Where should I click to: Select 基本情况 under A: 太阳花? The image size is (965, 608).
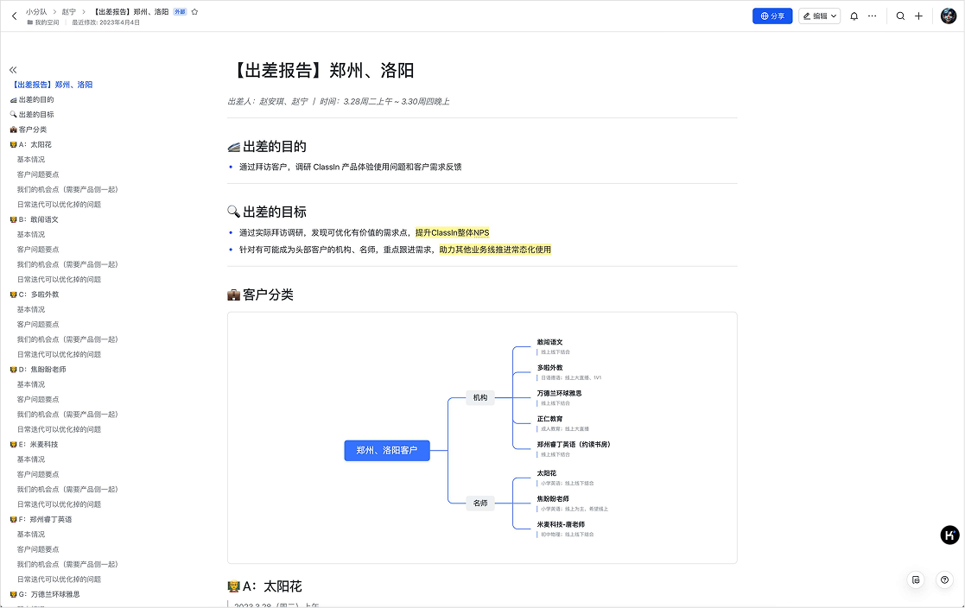(x=31, y=160)
